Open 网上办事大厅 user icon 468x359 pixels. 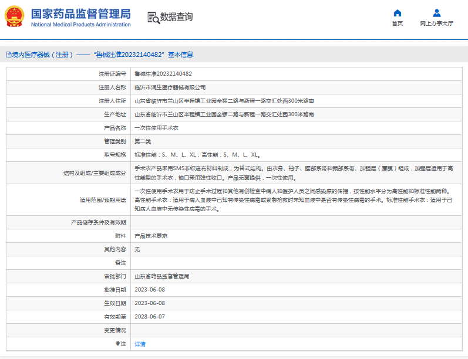pos(437,13)
